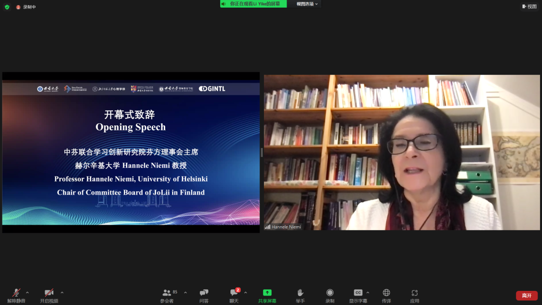Expand video options arrow beside camera

[x=62, y=292]
